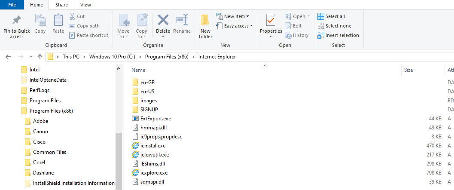The image size is (454, 190).
Task: Select the ExtExport.exe file
Action: click(x=152, y=119)
